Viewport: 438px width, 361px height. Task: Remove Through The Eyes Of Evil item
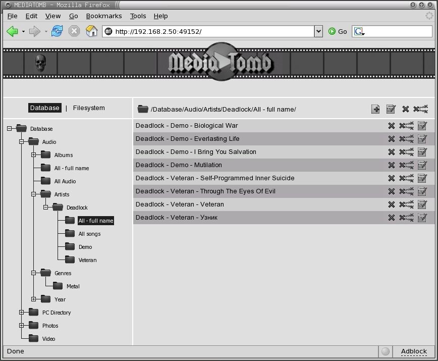392,191
